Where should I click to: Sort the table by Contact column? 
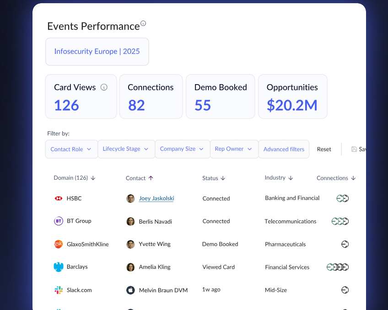[x=140, y=178]
